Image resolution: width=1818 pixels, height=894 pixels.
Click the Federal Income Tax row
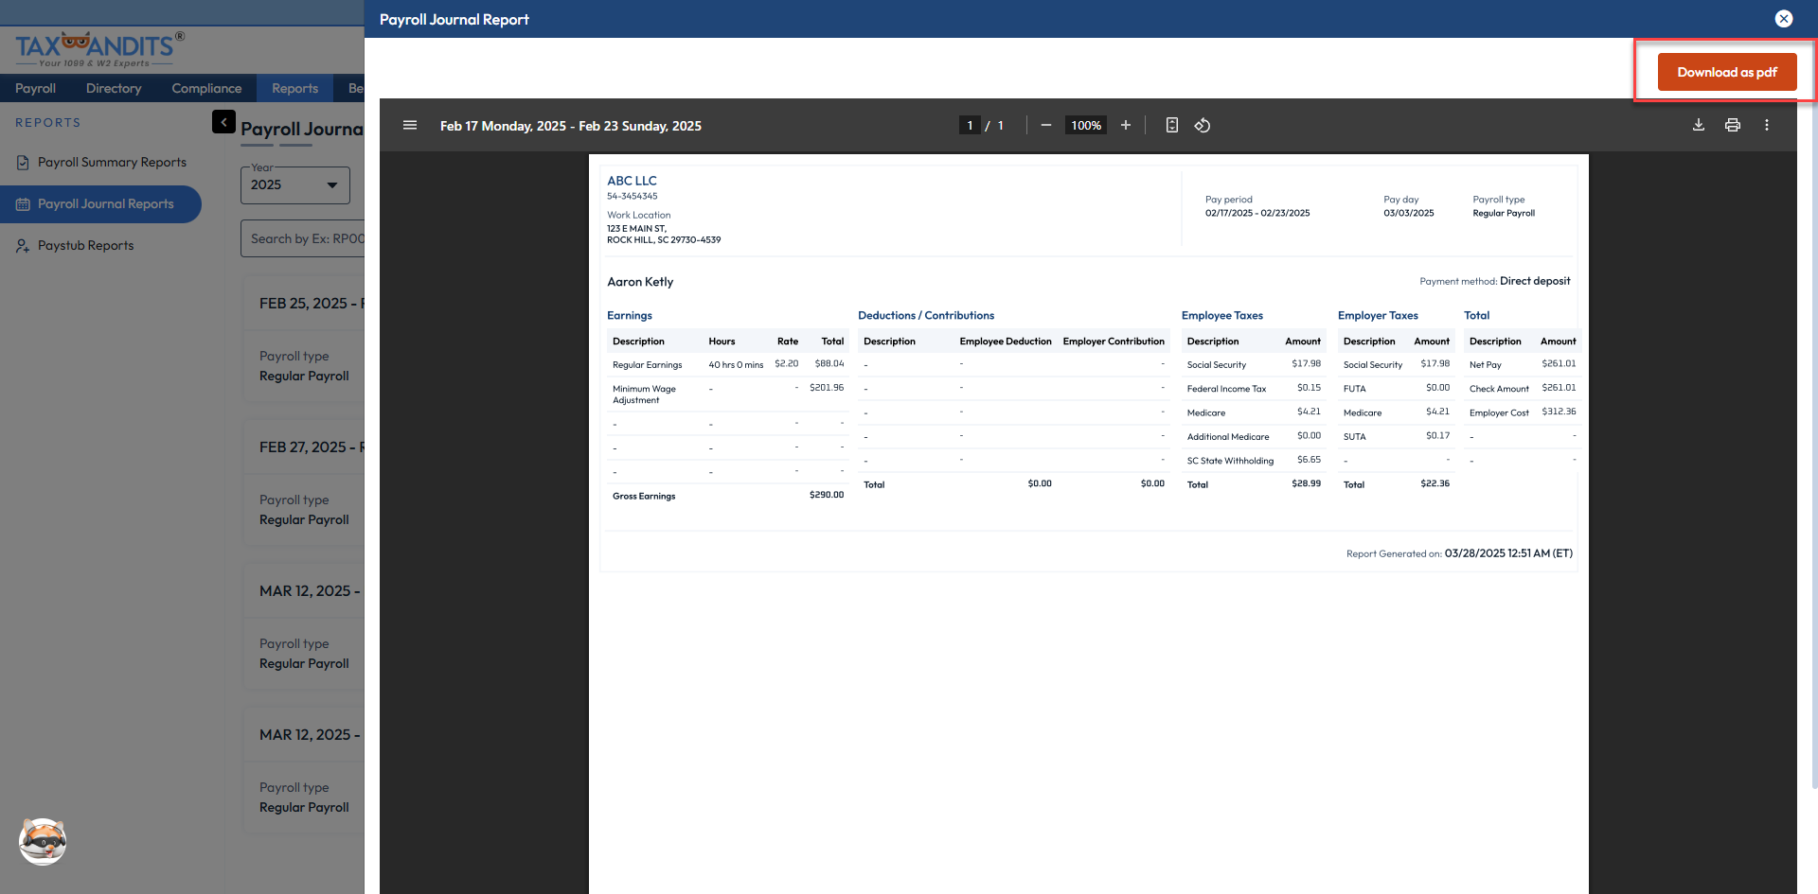pos(1254,389)
